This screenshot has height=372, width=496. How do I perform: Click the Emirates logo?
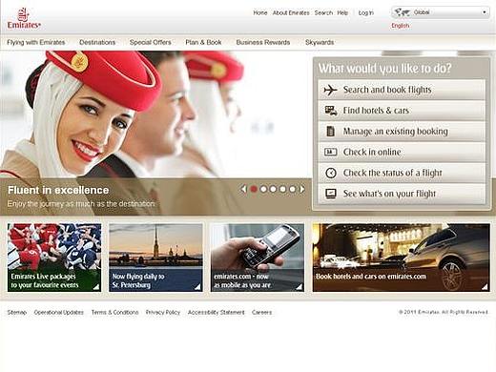24,19
